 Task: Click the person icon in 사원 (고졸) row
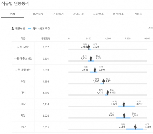pyautogui.click(x=89, y=47)
